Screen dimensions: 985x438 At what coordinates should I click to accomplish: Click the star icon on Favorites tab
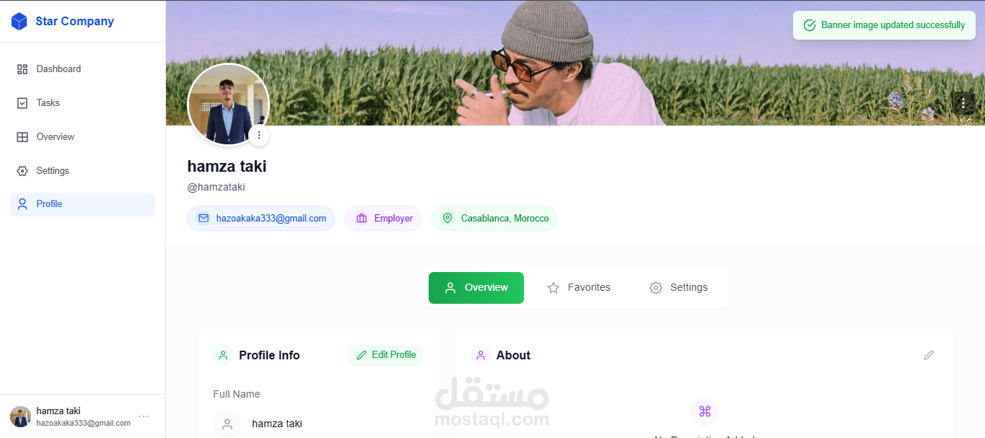553,288
